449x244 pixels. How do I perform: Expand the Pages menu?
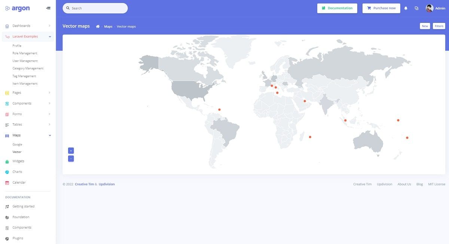coord(16,93)
